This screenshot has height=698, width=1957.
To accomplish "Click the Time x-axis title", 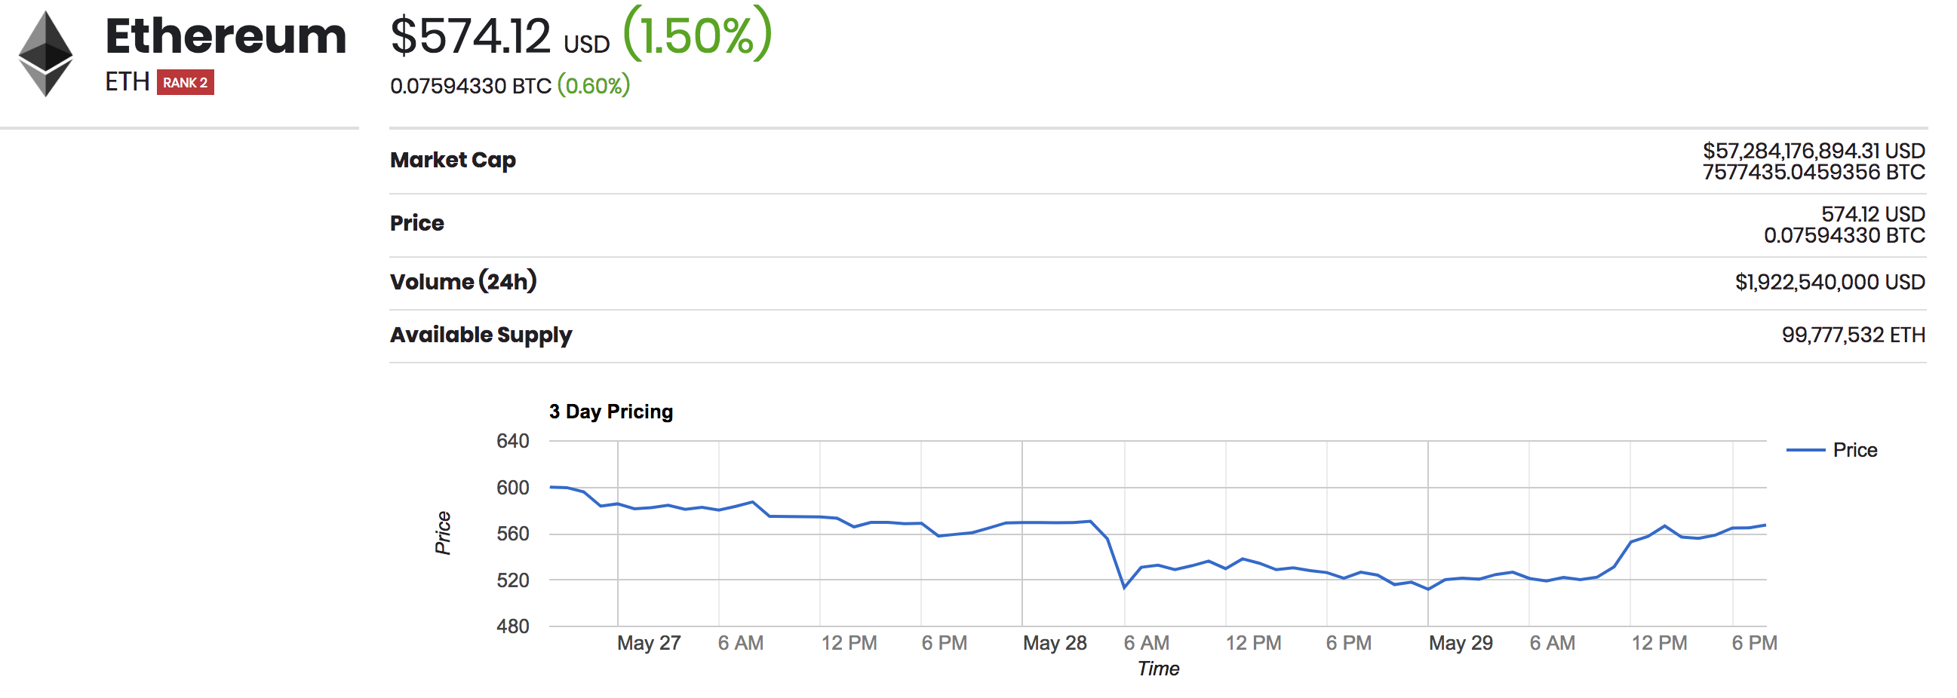I will pos(1158,669).
